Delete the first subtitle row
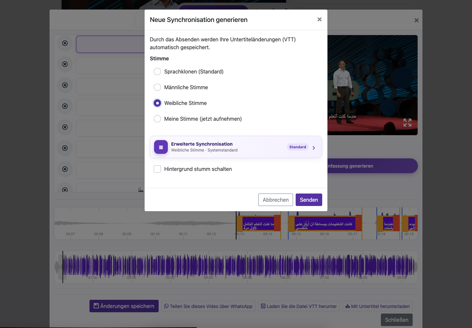The height and width of the screenshot is (328, 472). coord(65,43)
